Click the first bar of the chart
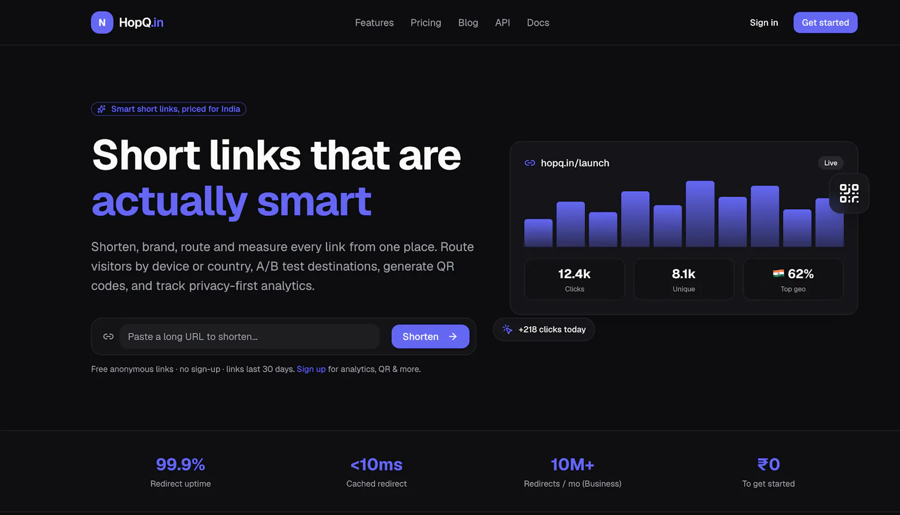The image size is (900, 515). 538,233
